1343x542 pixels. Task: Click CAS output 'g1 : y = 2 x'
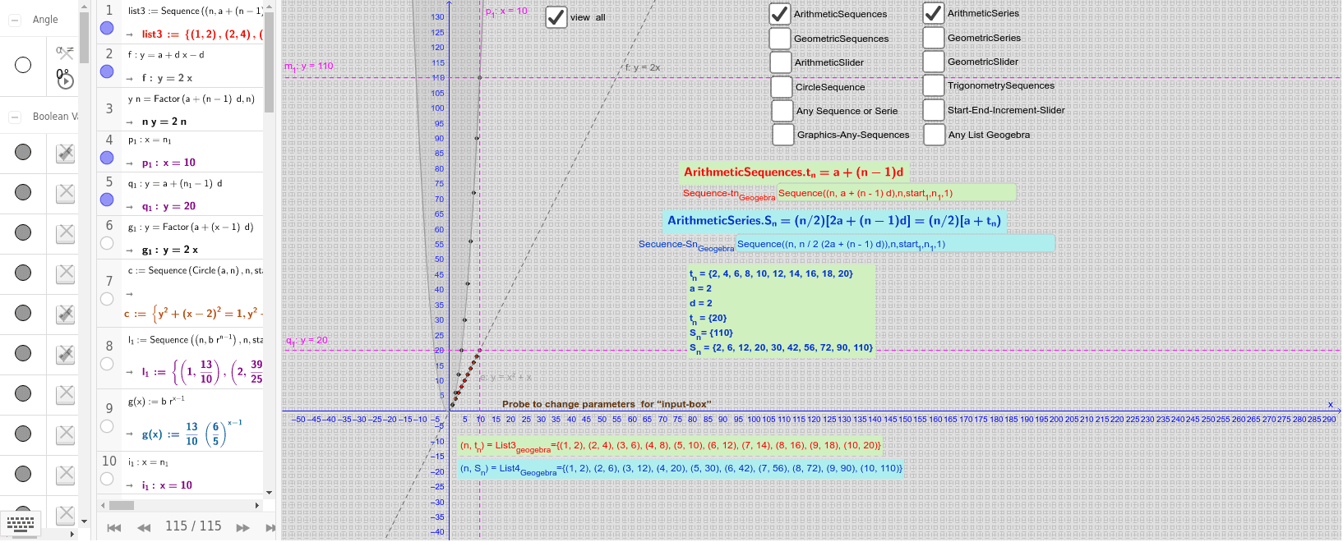(169, 250)
